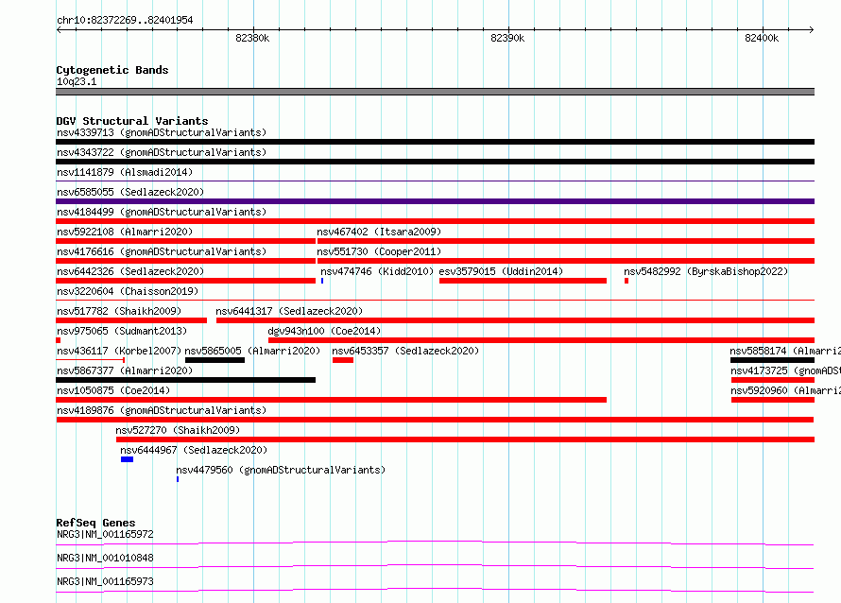Select the nsv3220604 (Chaisson2019) label
This screenshot has width=841, height=603.
(128, 291)
